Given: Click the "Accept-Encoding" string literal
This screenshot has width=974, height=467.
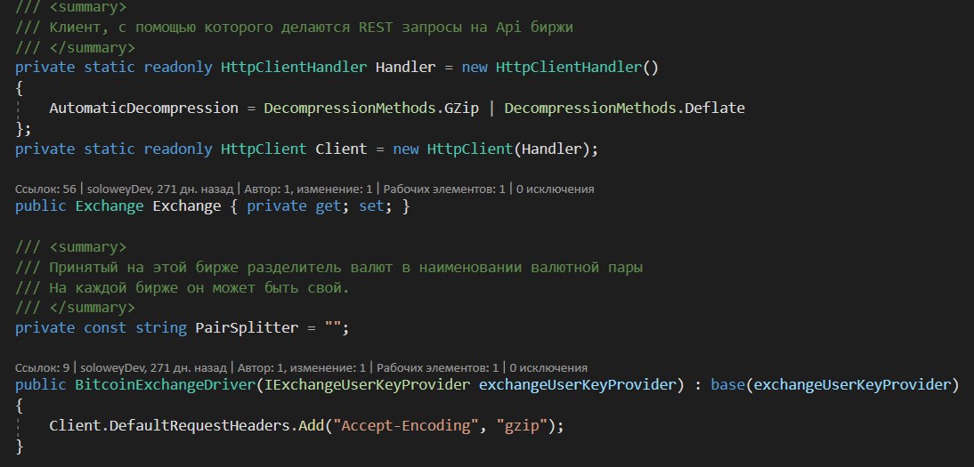Looking at the screenshot, I should pyautogui.click(x=406, y=426).
